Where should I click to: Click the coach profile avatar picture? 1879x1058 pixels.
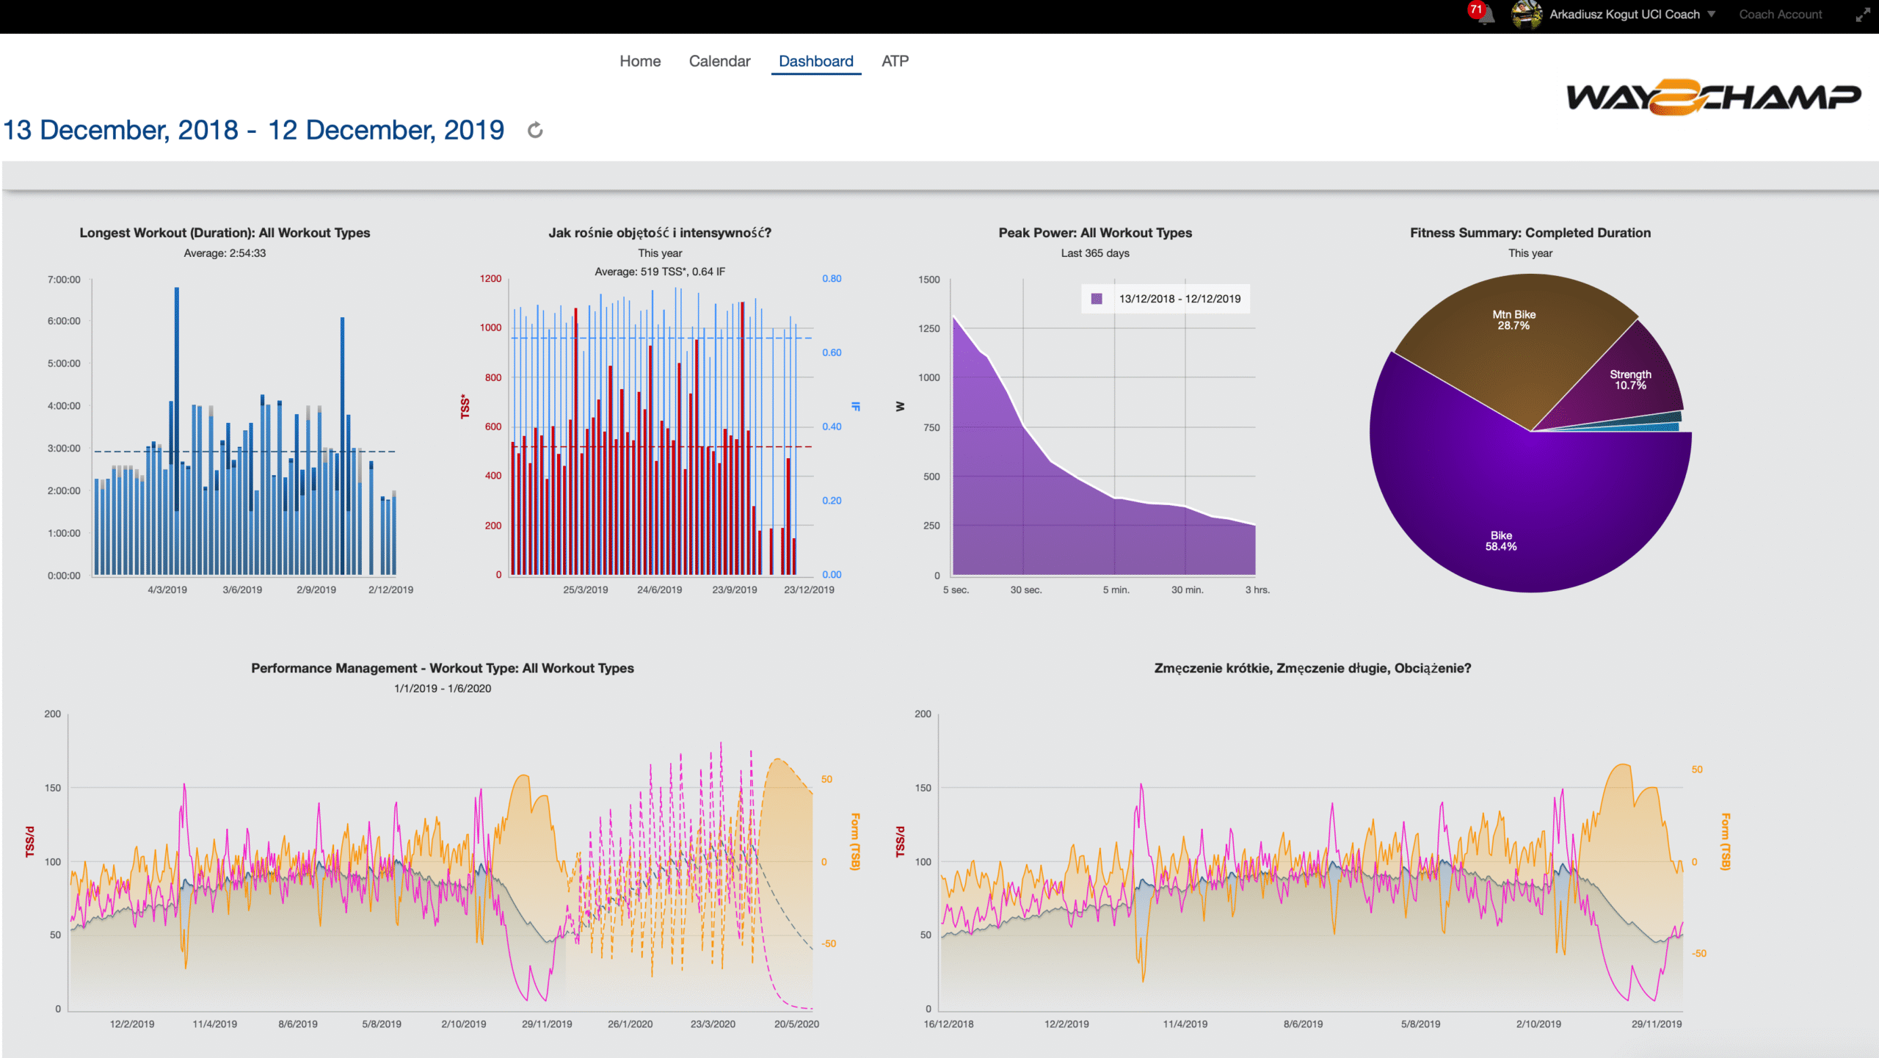point(1526,15)
